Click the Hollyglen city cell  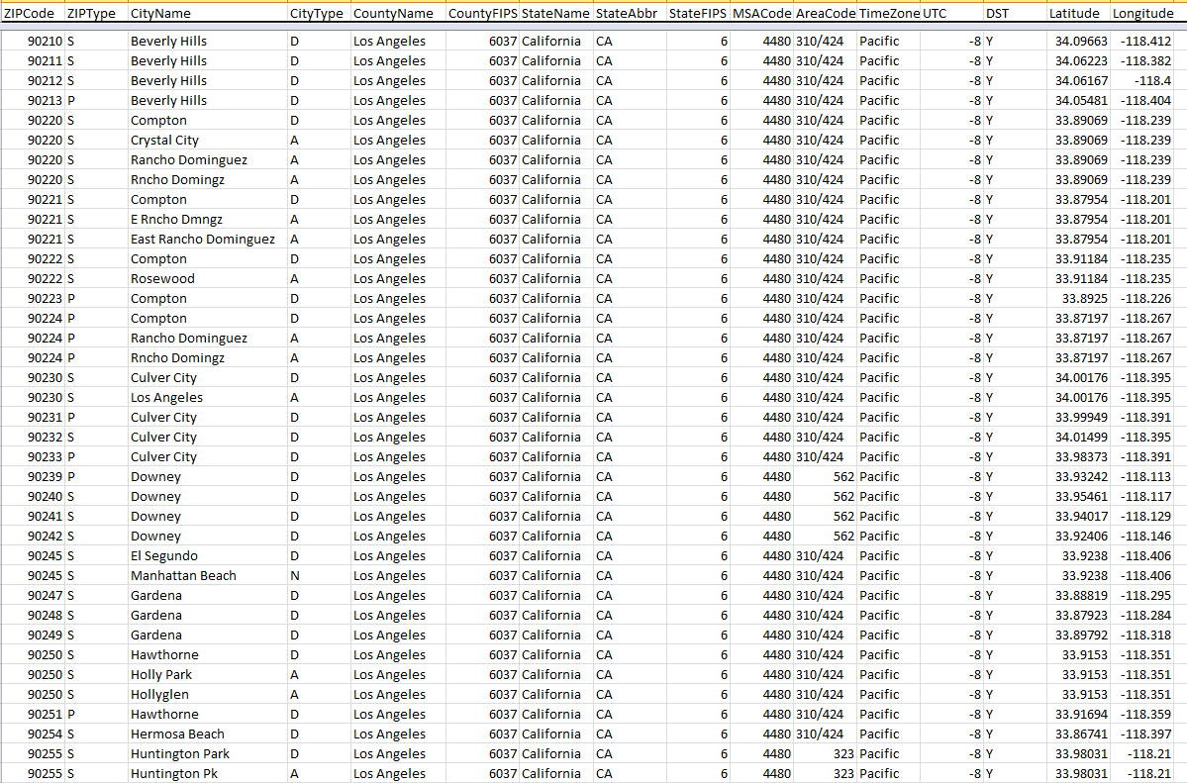[x=208, y=694]
